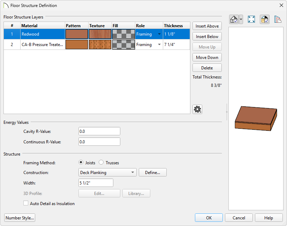Click the CA-B Pressure Treated texture swatch
This screenshot has height=226, width=287.
coord(100,45)
